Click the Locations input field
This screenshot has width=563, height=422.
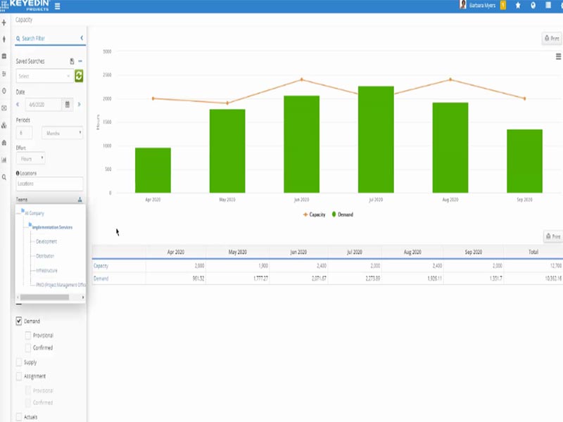click(x=49, y=184)
